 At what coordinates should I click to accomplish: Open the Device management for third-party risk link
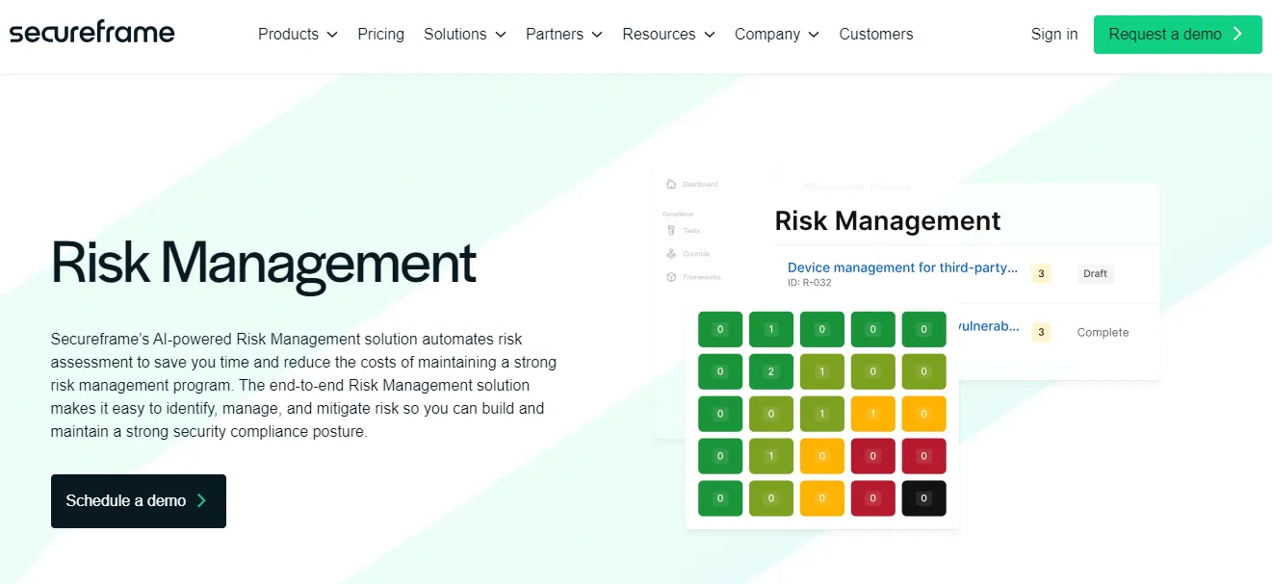[902, 267]
